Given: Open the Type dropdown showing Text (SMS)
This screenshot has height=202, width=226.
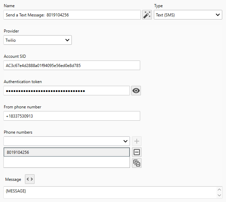Looking at the screenshot, I should pyautogui.click(x=188, y=15).
